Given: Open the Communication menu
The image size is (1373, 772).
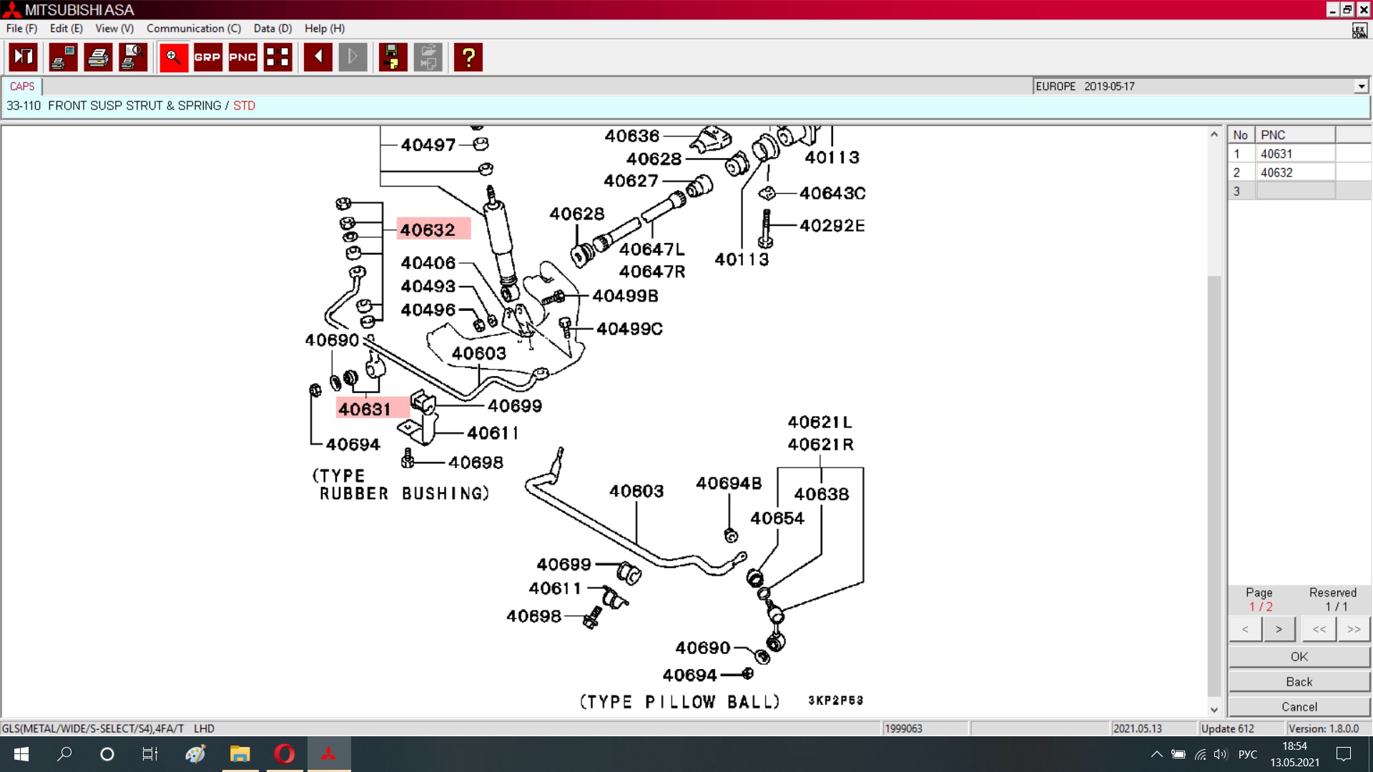Looking at the screenshot, I should [193, 29].
